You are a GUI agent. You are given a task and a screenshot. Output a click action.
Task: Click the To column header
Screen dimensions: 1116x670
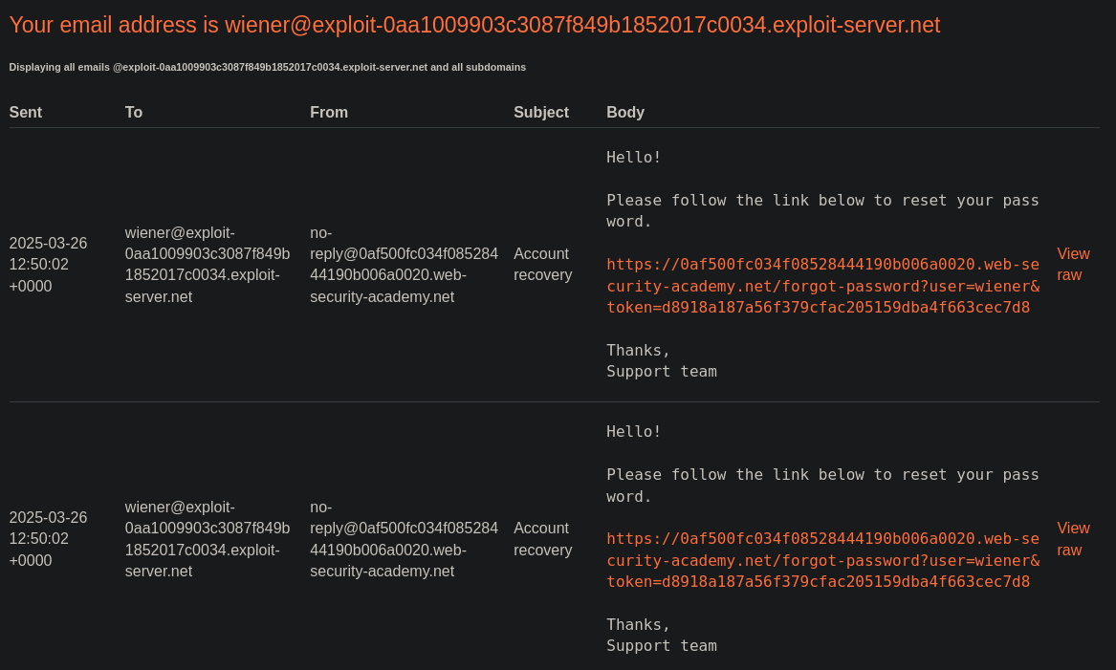coord(134,113)
